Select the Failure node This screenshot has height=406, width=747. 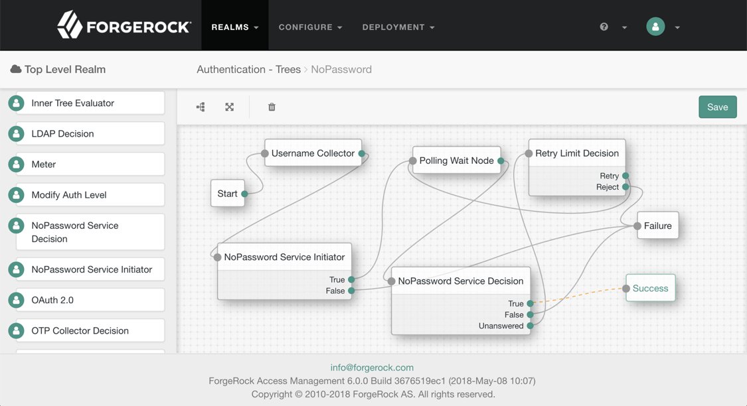click(x=658, y=226)
